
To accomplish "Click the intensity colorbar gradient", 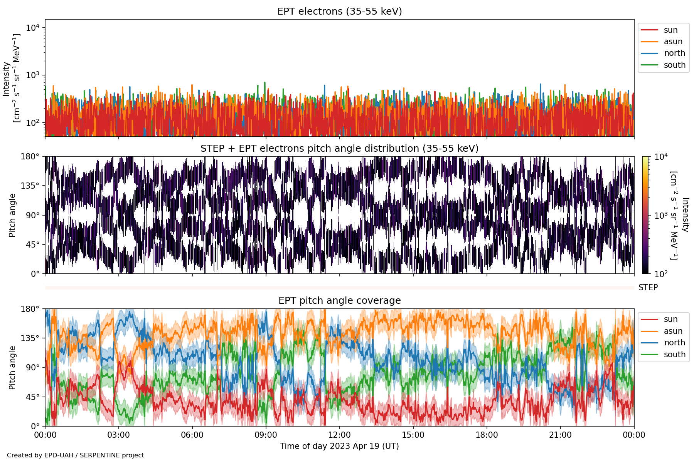I will tap(645, 215).
